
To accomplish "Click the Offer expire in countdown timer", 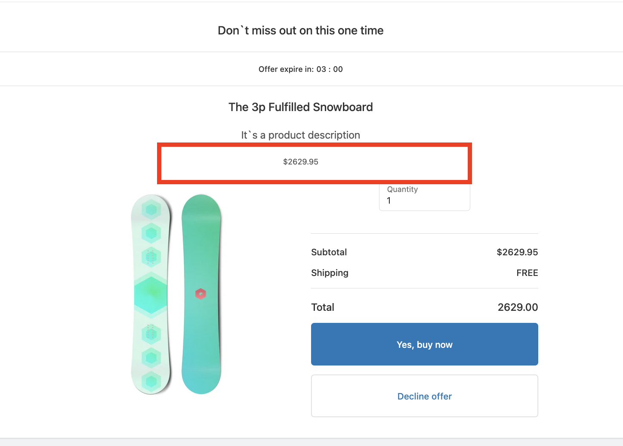I will [301, 69].
